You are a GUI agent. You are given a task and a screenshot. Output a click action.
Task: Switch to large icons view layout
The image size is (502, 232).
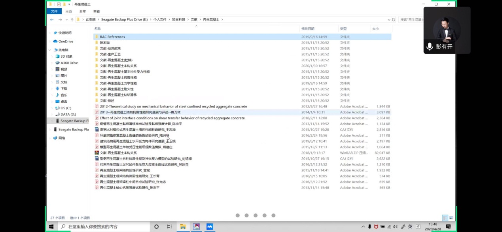point(451,218)
